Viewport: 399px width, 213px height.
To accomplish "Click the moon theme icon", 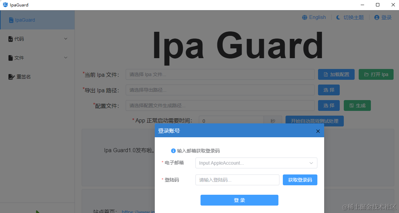I will [338, 18].
